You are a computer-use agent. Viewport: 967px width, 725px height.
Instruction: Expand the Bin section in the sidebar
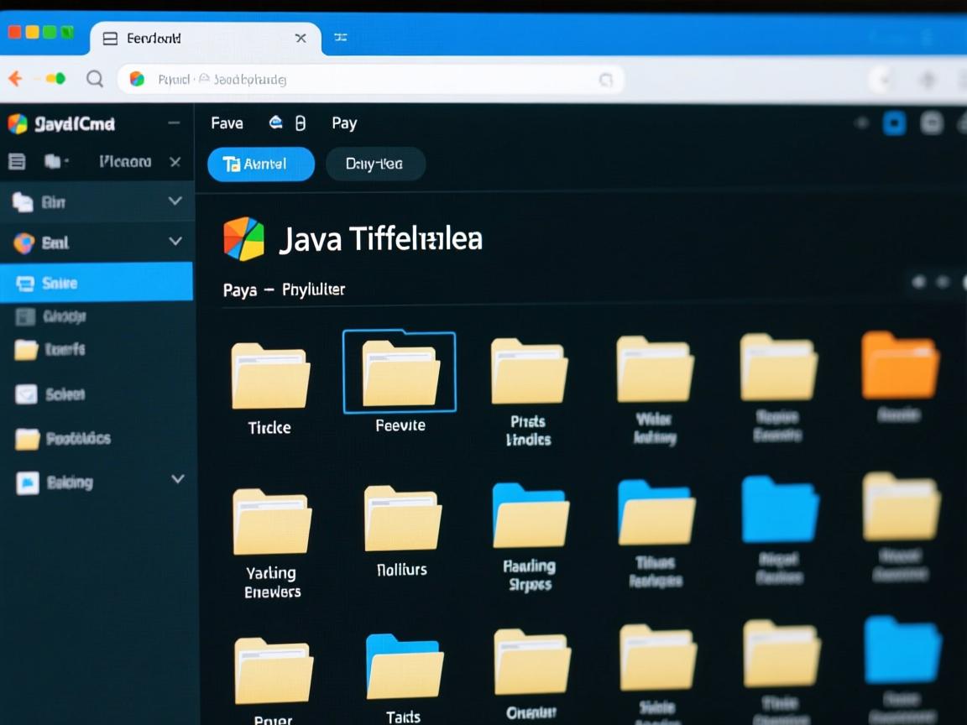(x=175, y=201)
